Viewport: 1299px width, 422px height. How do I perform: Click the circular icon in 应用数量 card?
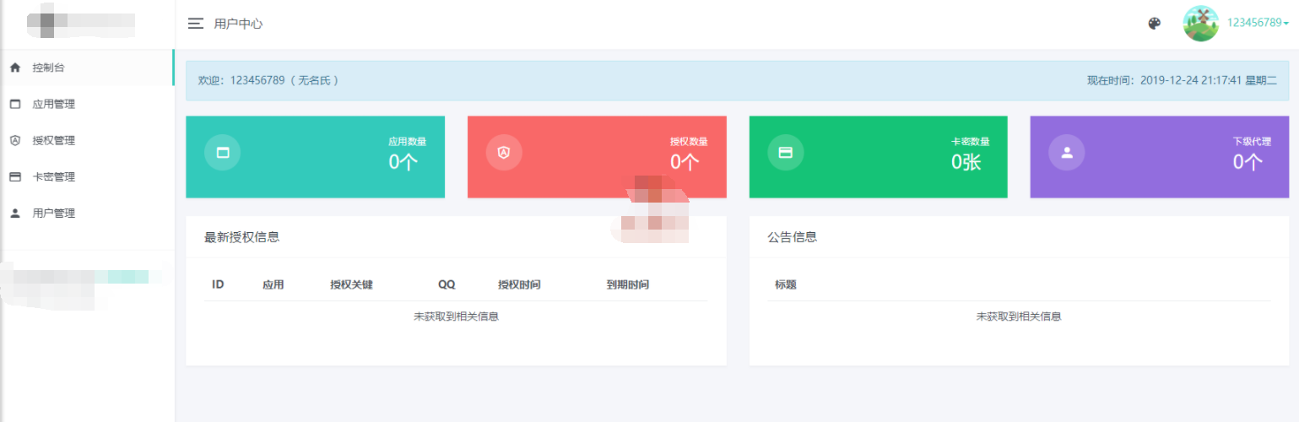(x=223, y=153)
